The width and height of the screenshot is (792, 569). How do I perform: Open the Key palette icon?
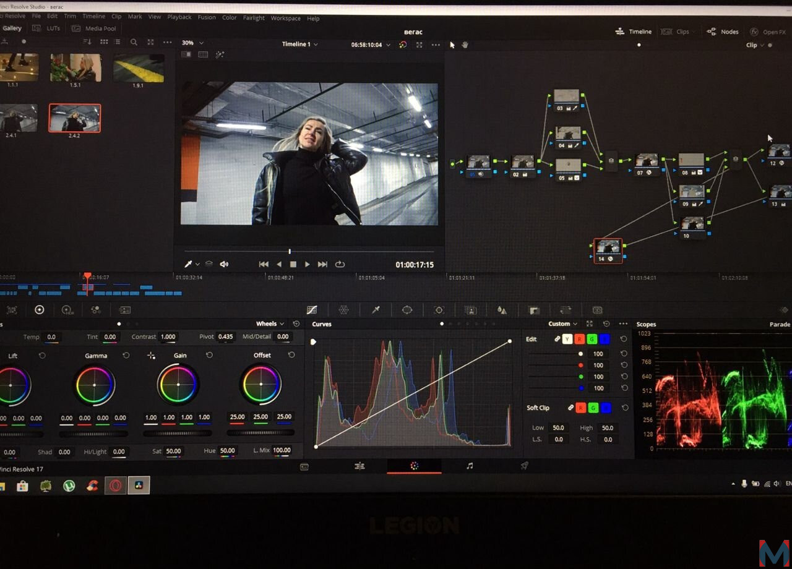point(534,310)
